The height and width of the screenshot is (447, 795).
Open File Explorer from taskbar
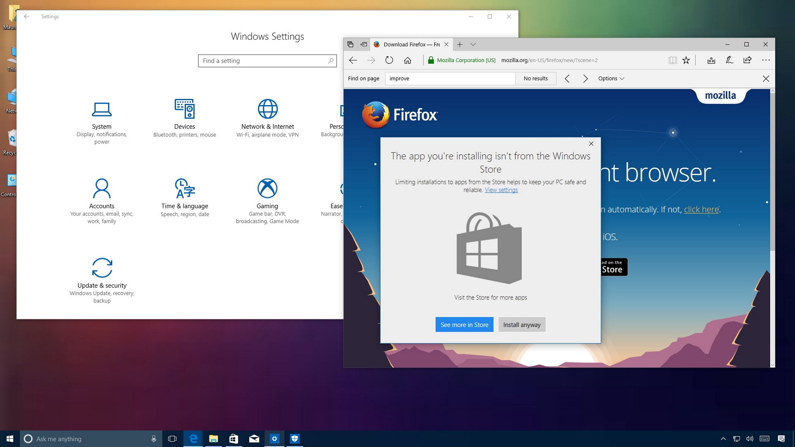(x=213, y=439)
